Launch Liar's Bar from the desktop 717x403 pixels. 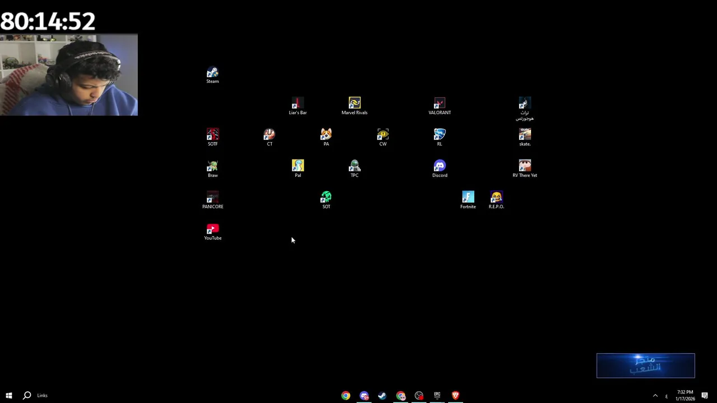pos(297,106)
